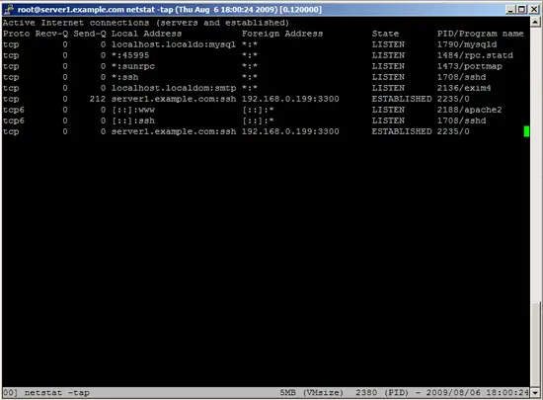
Task: Maximize the terminal window
Action: (521, 9)
